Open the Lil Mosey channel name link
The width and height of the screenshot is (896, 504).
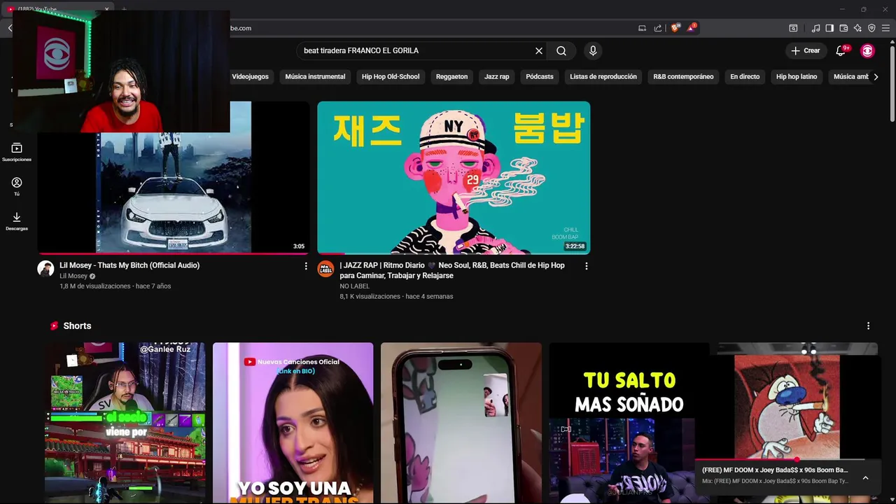pyautogui.click(x=73, y=276)
